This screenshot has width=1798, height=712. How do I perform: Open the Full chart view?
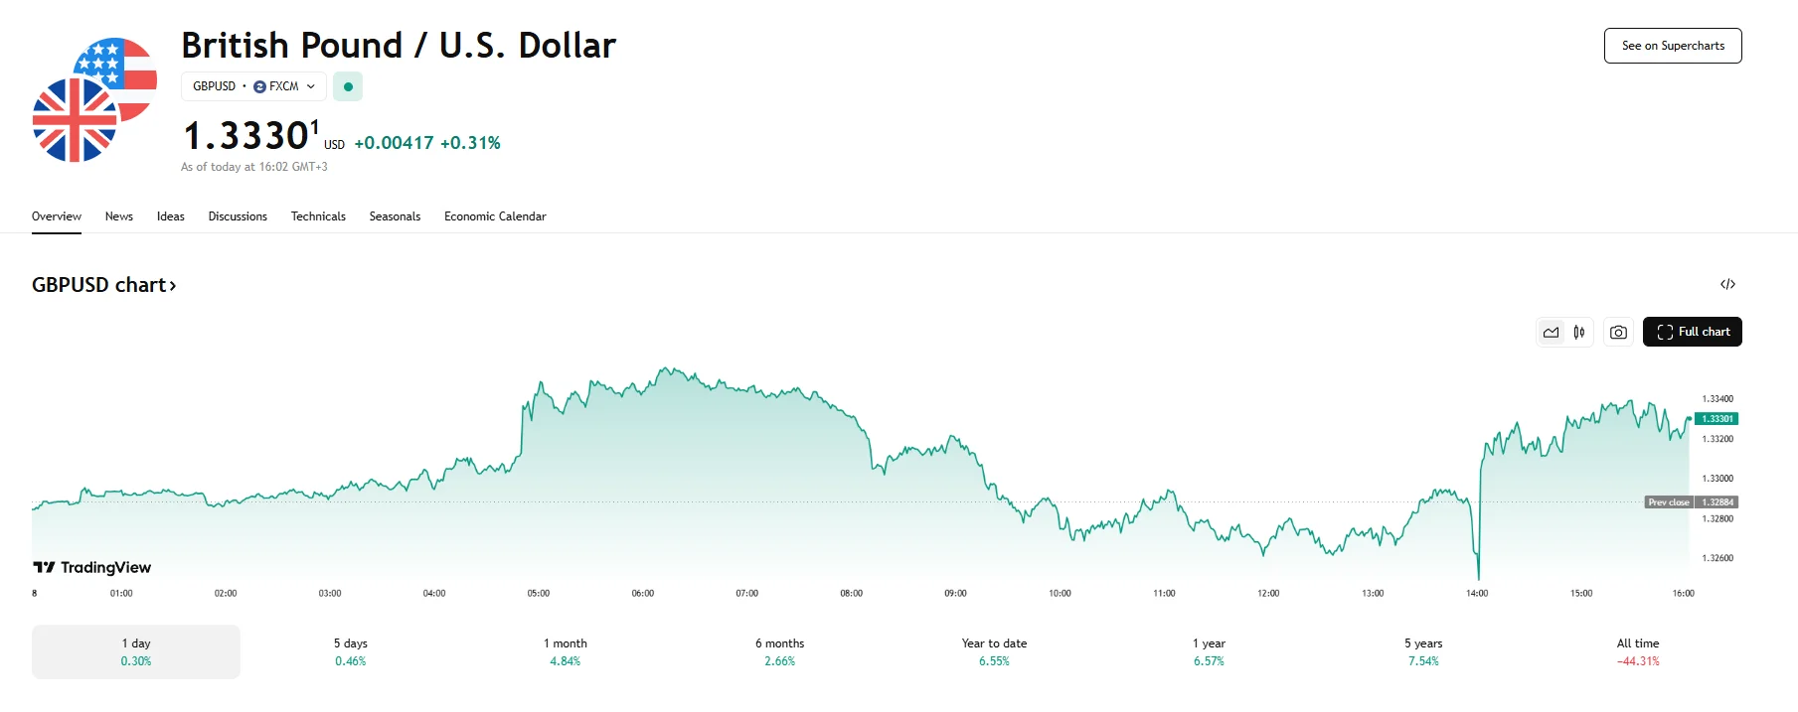point(1692,332)
